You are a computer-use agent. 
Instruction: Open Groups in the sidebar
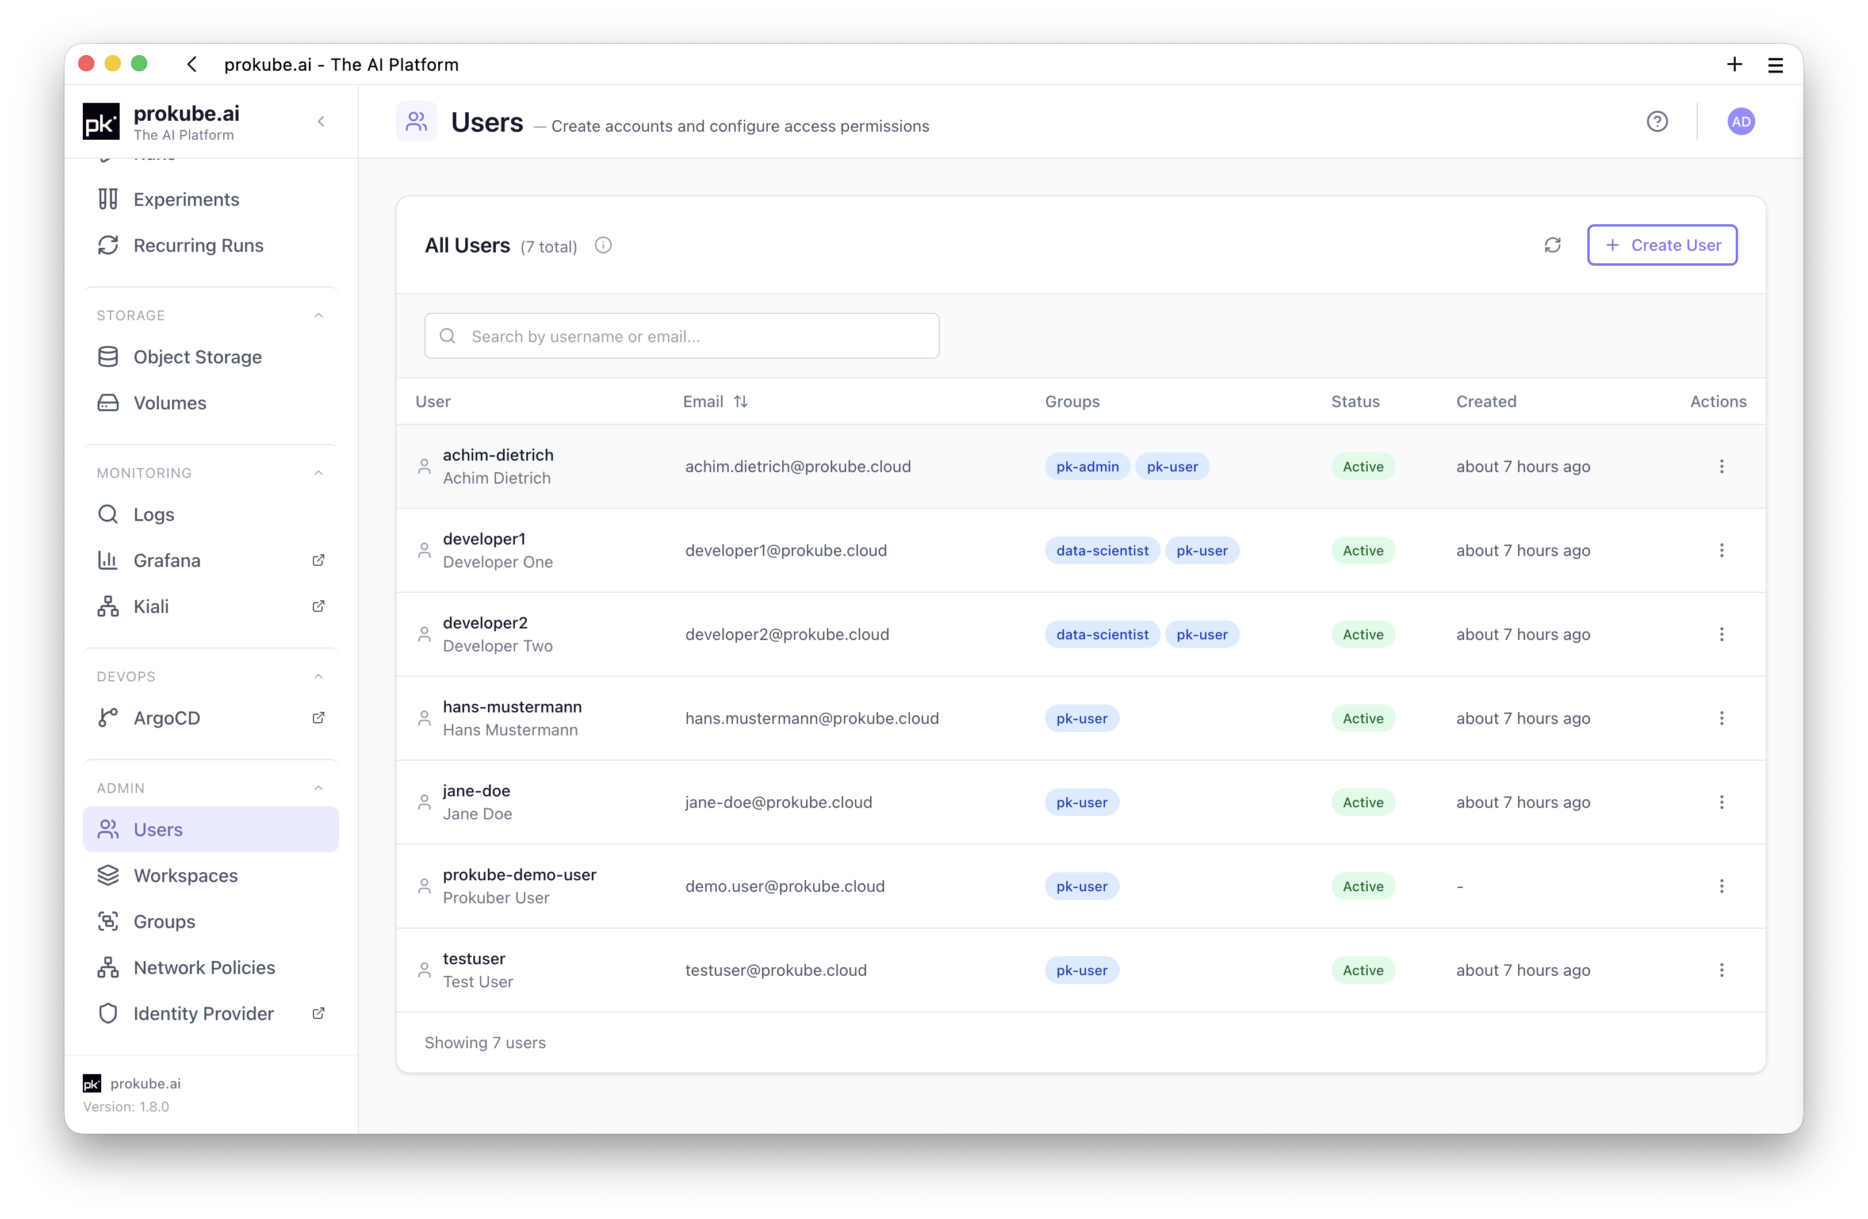click(210, 922)
